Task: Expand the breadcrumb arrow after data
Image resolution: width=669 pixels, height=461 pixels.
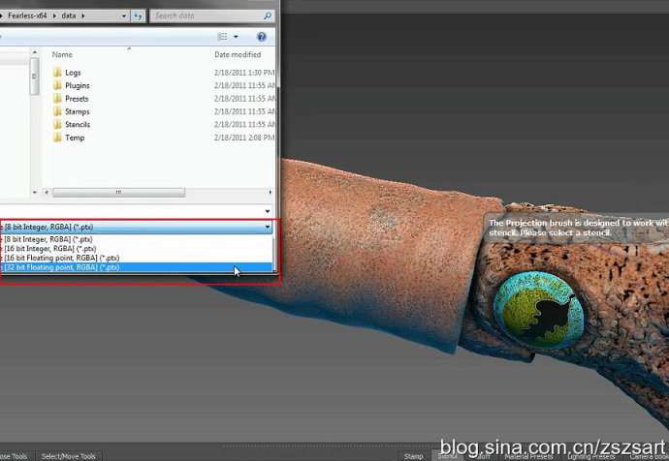Action: (83, 15)
